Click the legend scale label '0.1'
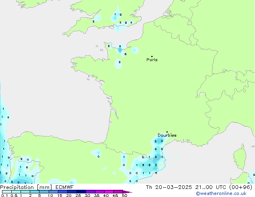The height and width of the screenshot is (197, 255). click(4, 195)
